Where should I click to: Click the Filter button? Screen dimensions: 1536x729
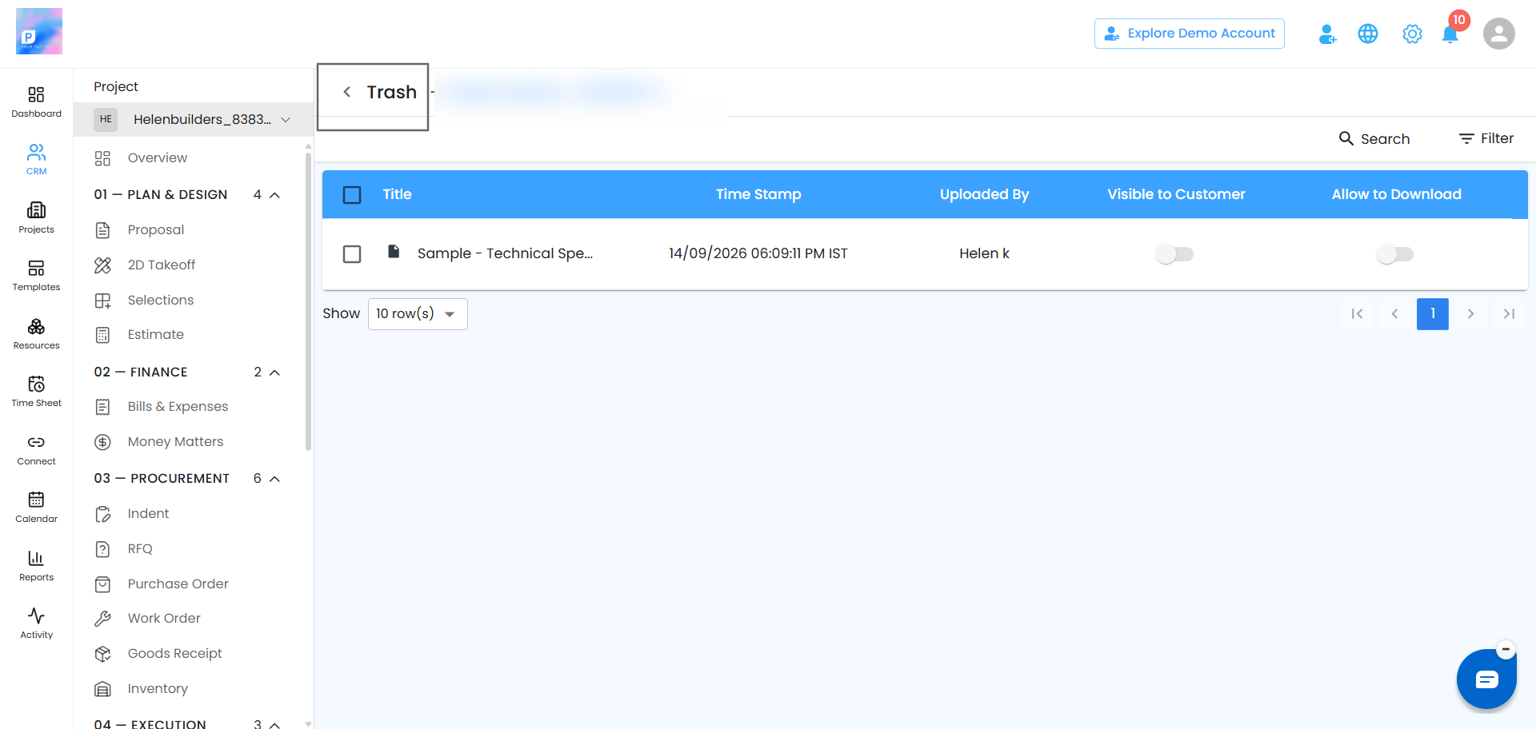pos(1486,138)
